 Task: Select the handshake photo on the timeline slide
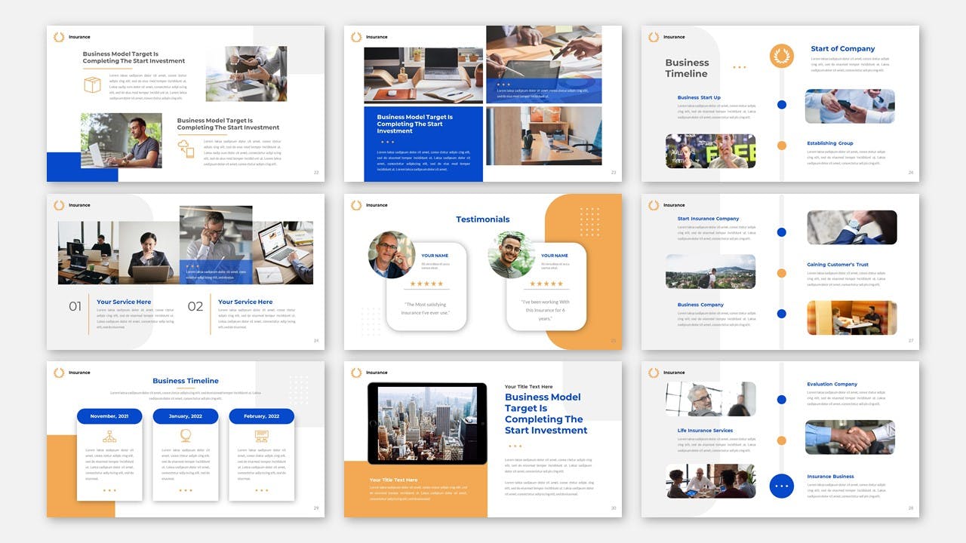(850, 437)
